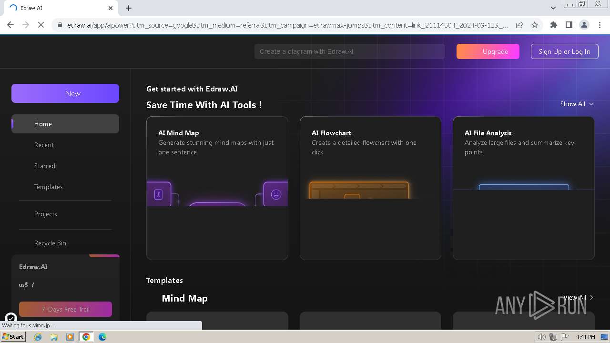Click the 7-Days Free Trail button
Screen dimensions: 610x343
65,309
